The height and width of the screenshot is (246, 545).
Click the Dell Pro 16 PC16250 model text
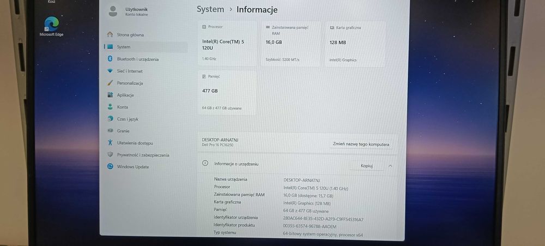pos(217,145)
